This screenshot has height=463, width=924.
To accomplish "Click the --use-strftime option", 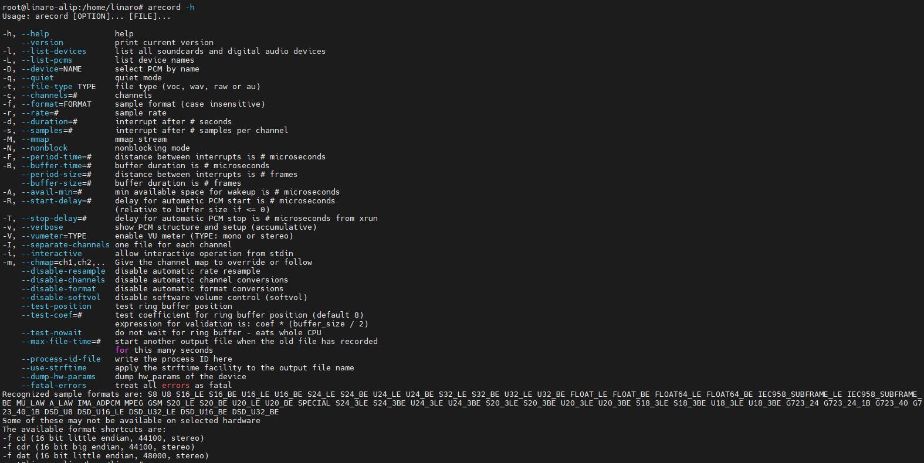I will 54,368.
